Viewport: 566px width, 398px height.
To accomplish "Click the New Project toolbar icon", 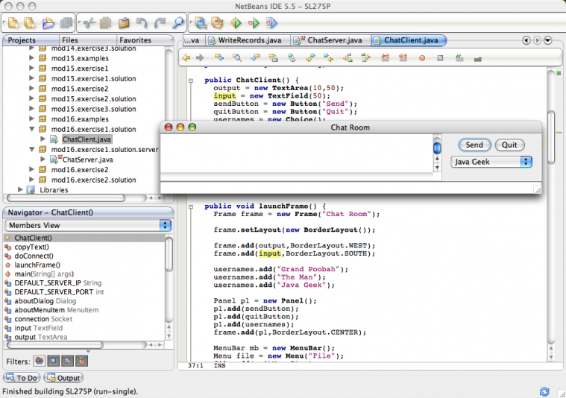I will (30, 23).
